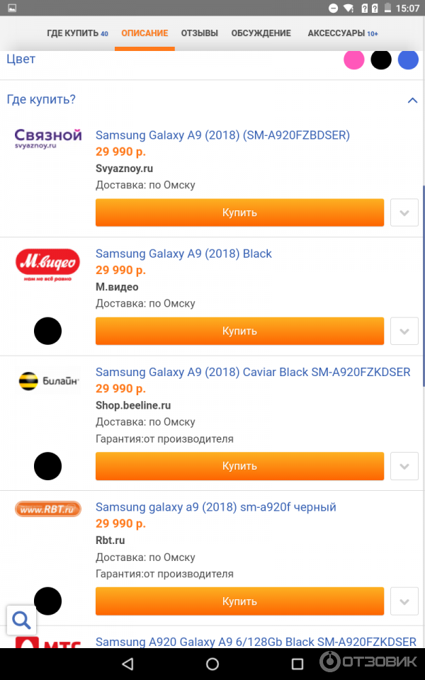Image resolution: width=425 pixels, height=680 pixels.
Task: Open the RBT.ru store logo
Action: (48, 509)
